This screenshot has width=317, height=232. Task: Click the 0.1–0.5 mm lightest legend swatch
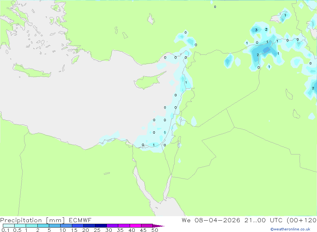coord(9,226)
